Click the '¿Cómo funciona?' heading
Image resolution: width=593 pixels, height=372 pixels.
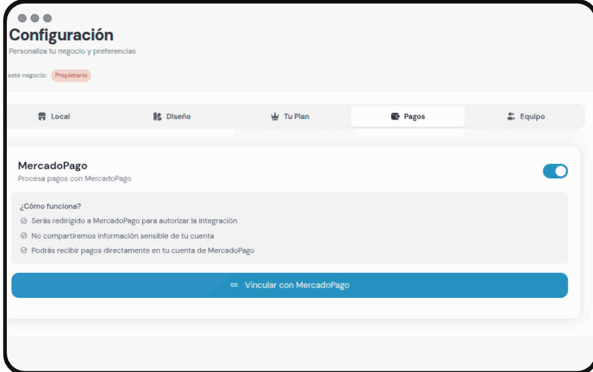click(x=50, y=206)
